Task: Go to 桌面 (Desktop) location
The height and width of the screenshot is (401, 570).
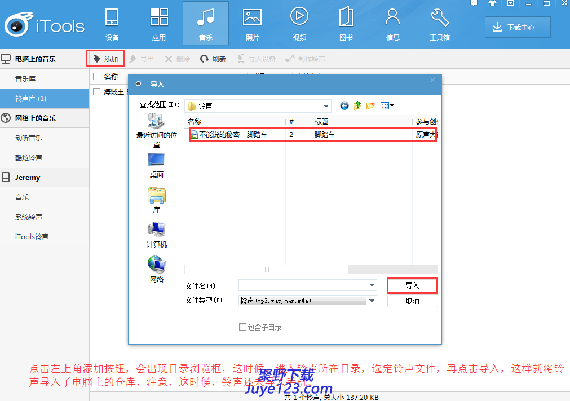Action: pos(157,165)
